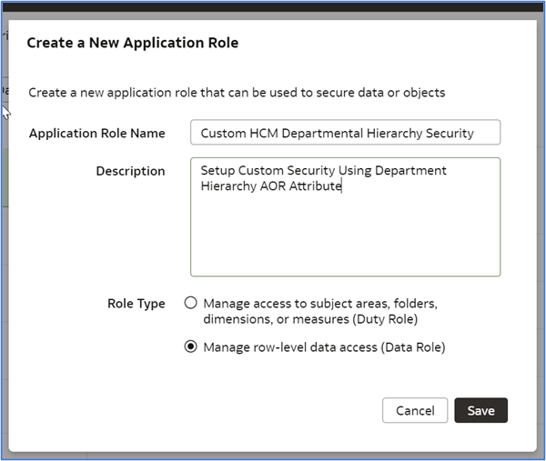Click the word 'Custom' in the role name

(223, 133)
